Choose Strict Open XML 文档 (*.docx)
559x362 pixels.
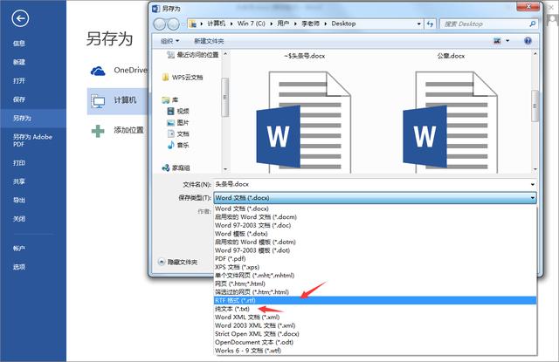pyautogui.click(x=376, y=334)
